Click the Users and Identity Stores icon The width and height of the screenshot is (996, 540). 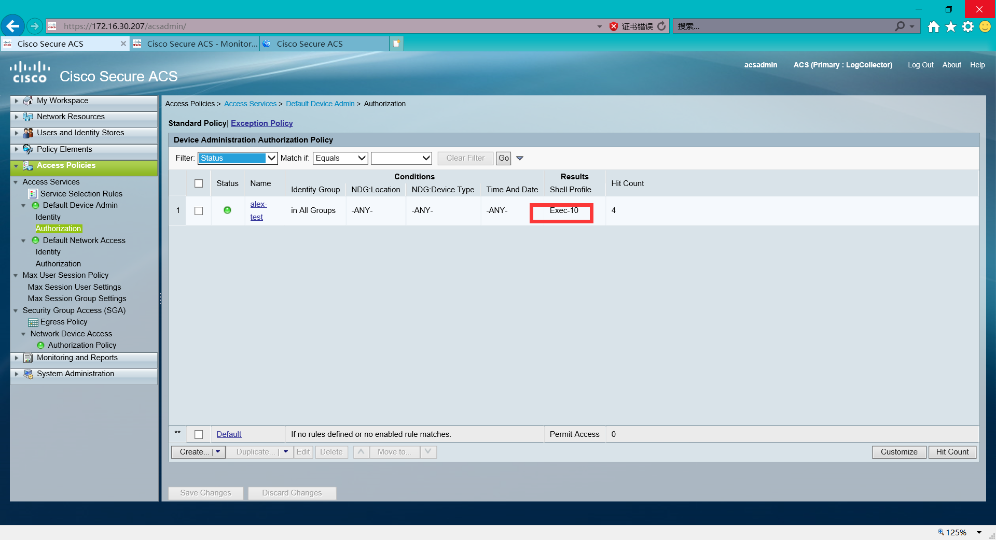28,133
